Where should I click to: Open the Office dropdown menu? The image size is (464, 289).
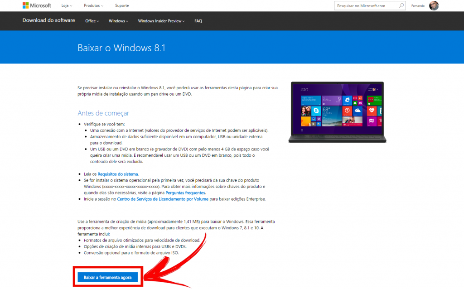click(92, 21)
